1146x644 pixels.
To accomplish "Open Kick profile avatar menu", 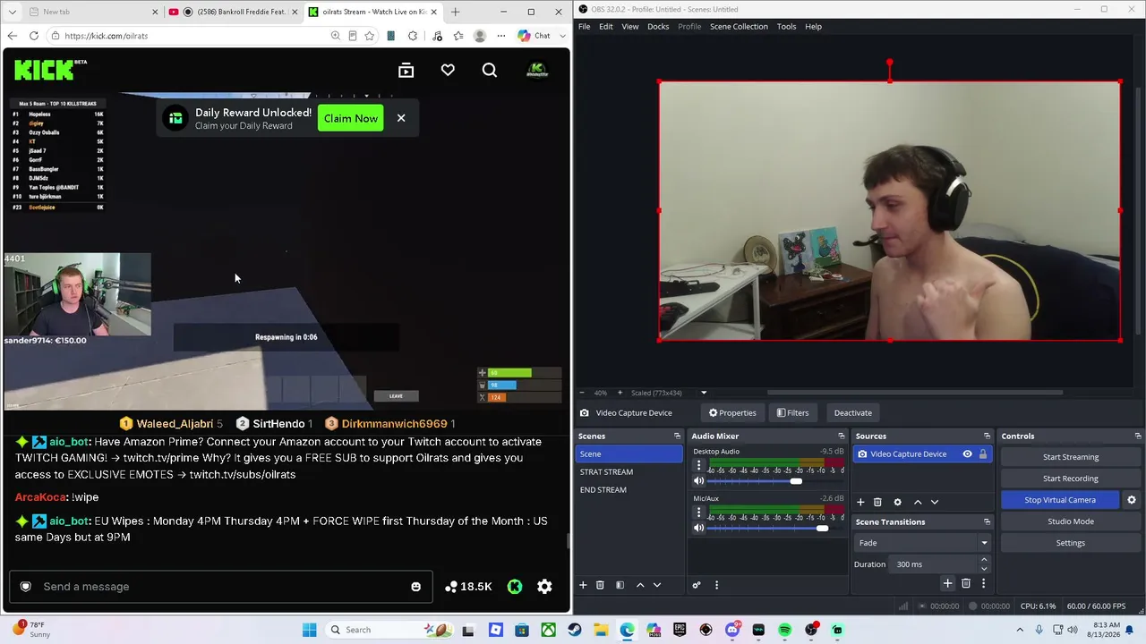I will coord(537,71).
